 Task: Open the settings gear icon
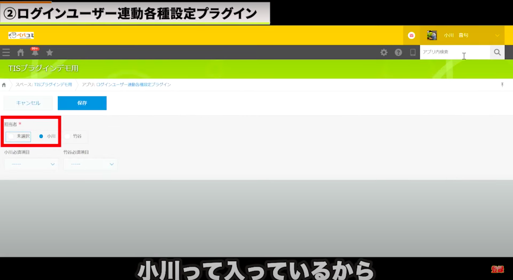384,53
